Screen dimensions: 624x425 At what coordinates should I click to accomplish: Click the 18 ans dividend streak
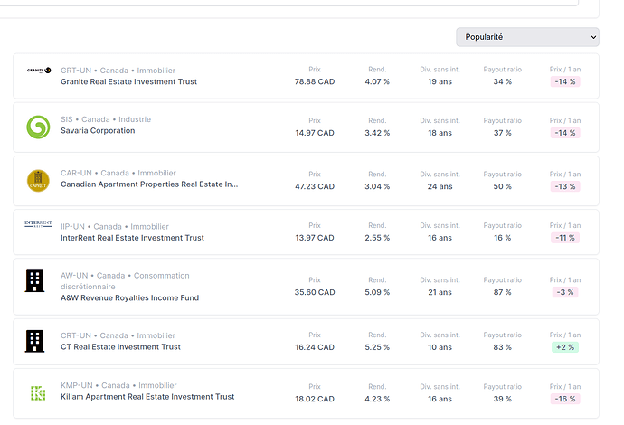(440, 133)
